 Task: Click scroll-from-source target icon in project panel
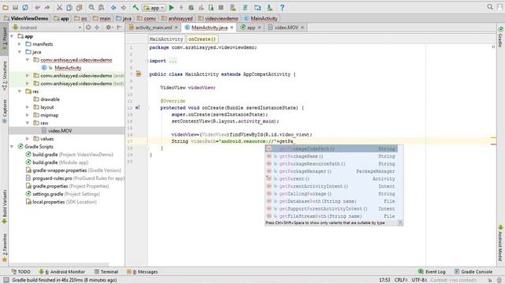click(x=88, y=28)
